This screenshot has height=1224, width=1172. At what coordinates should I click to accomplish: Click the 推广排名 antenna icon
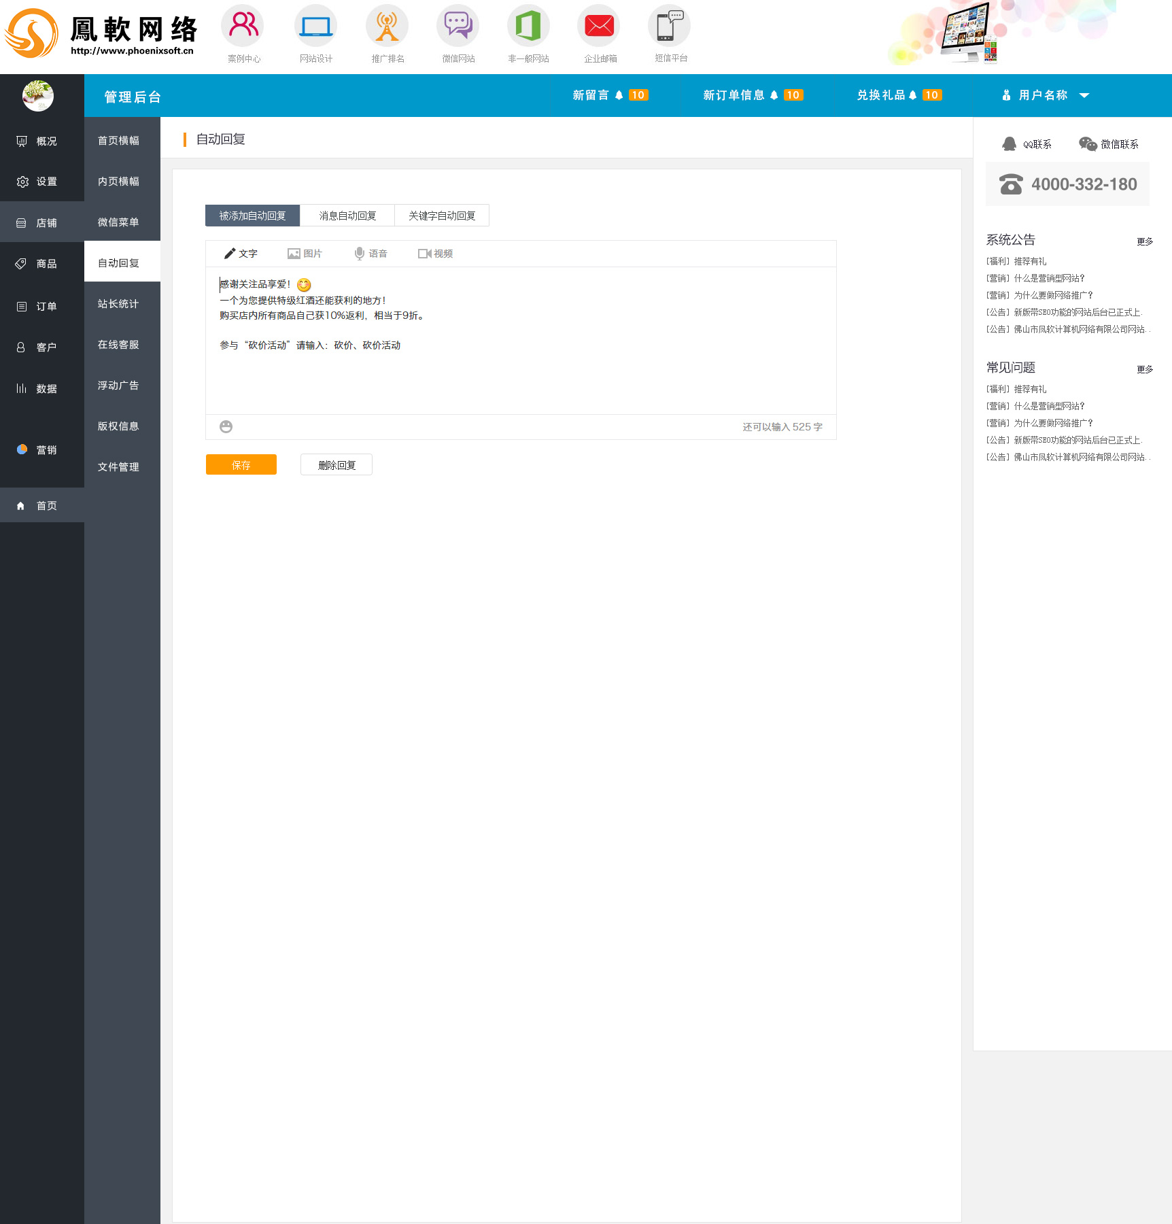point(387,26)
